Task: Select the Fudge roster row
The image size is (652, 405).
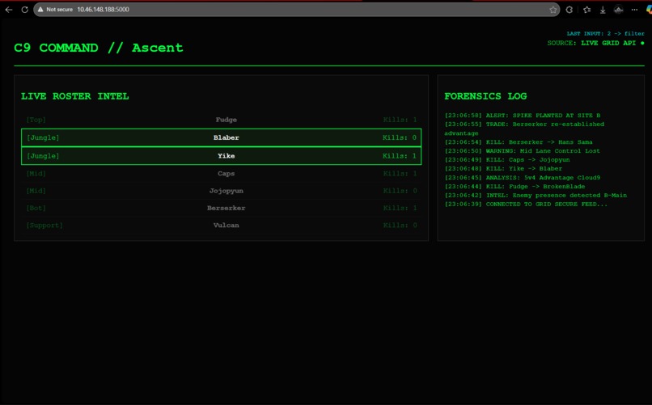Action: [x=221, y=120]
